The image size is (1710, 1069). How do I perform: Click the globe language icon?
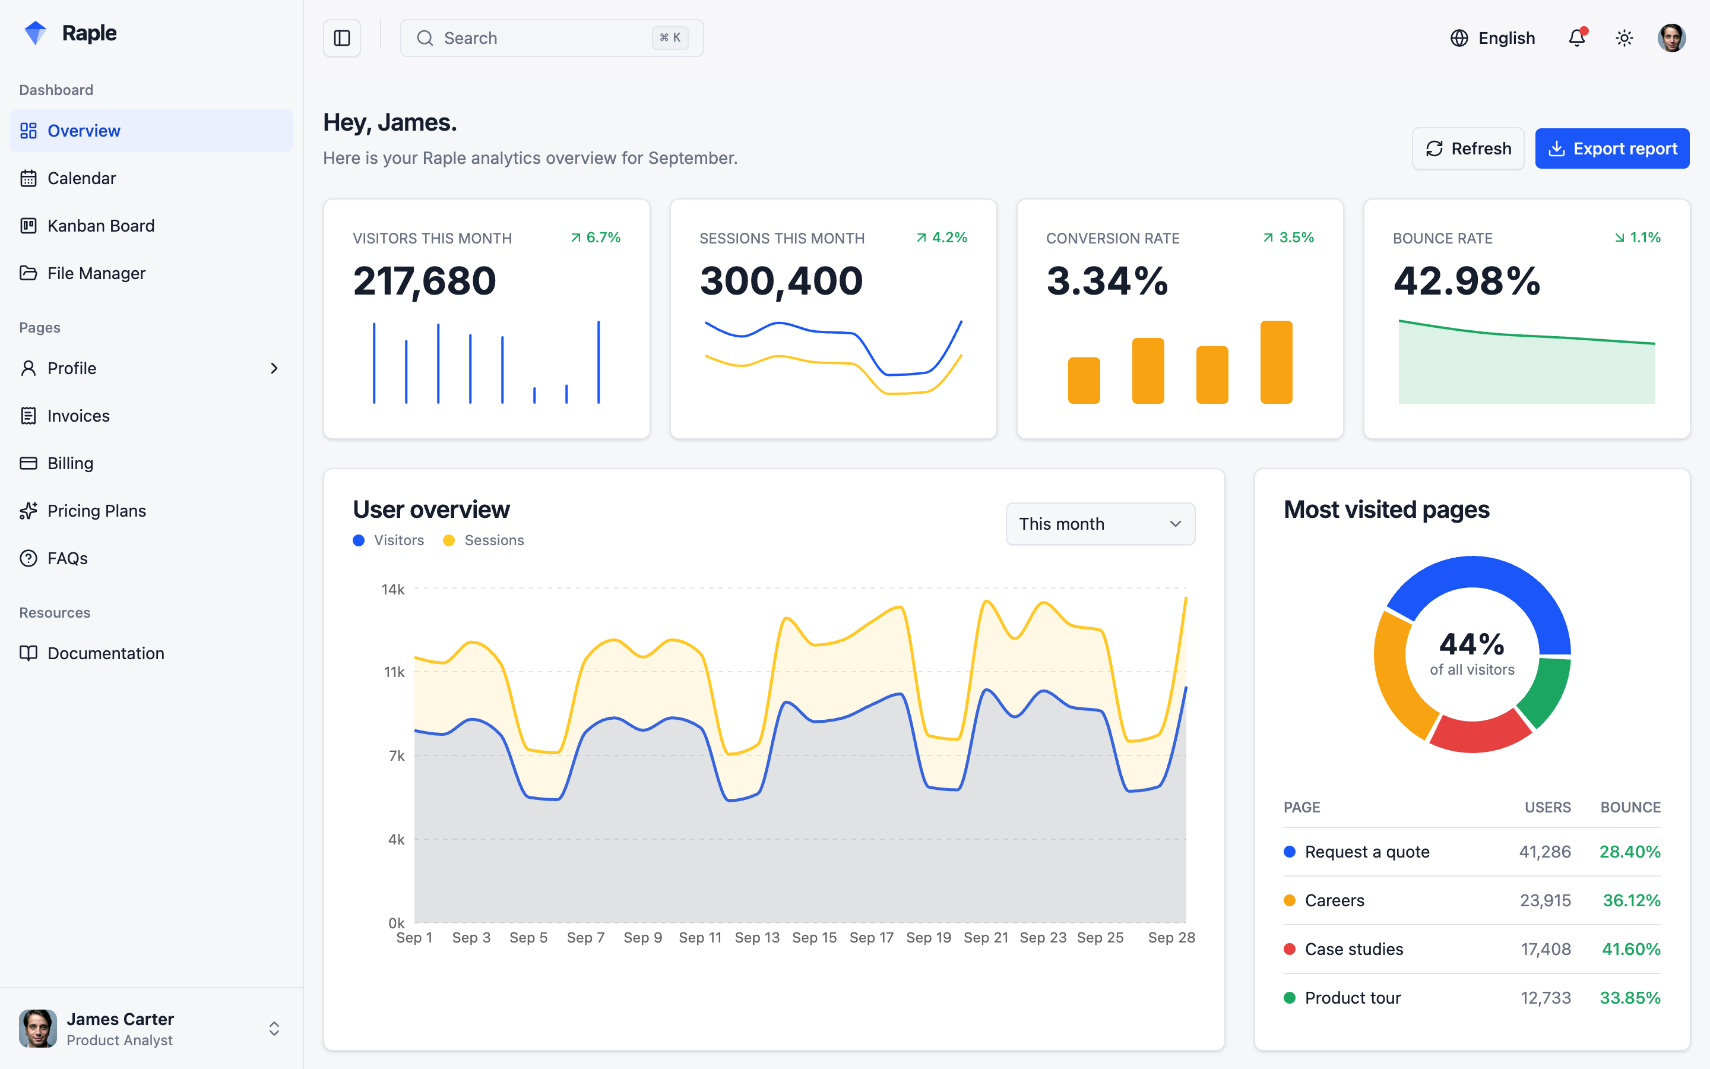(x=1459, y=38)
